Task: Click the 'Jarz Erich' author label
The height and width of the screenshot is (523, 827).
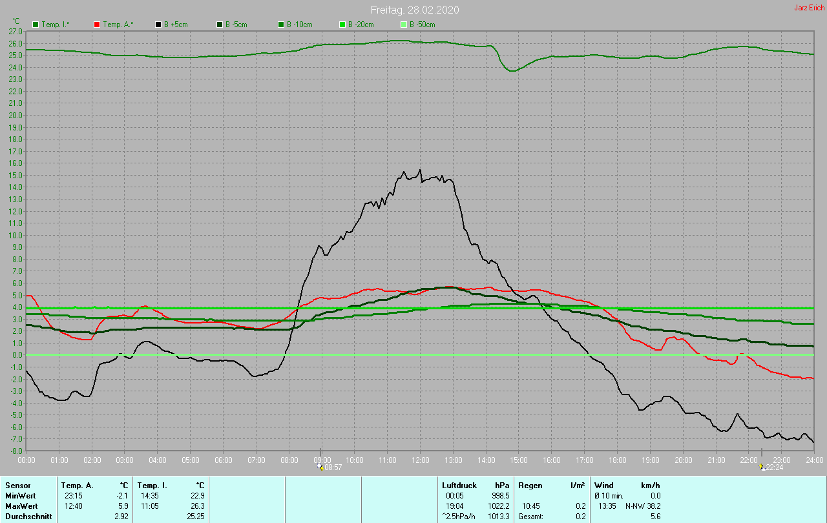Action: point(809,8)
